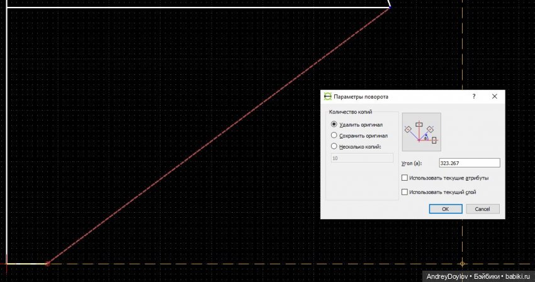Click the app icon in the dialog title bar
This screenshot has height=282, width=535.
(327, 97)
